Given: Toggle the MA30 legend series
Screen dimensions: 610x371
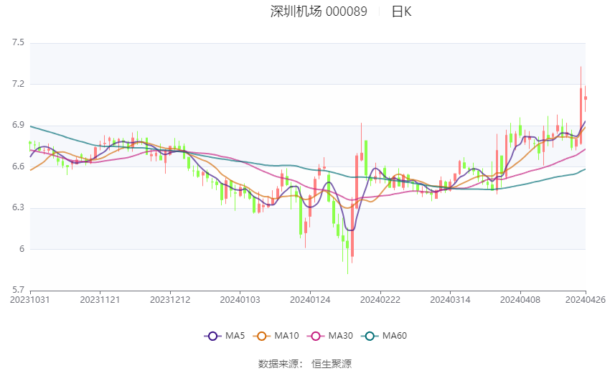Looking at the screenshot, I should tap(330, 336).
